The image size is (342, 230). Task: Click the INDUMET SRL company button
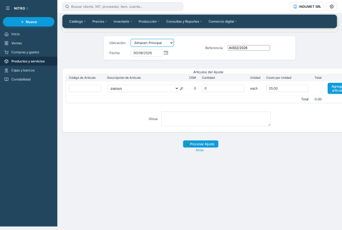click(x=307, y=6)
